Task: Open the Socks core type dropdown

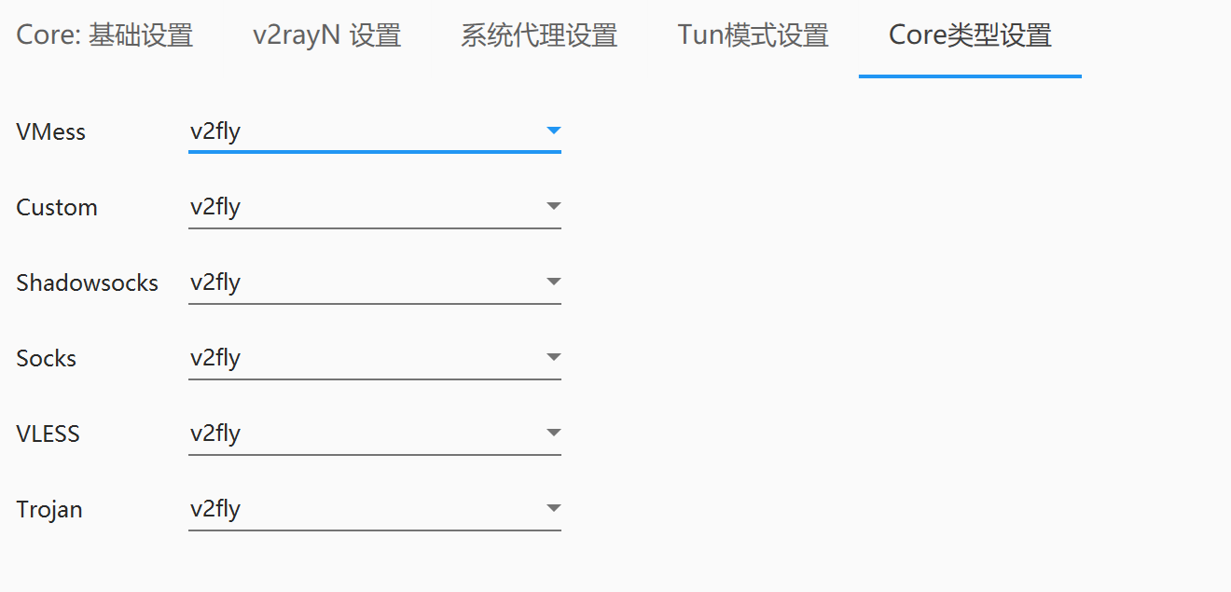Action: (373, 357)
